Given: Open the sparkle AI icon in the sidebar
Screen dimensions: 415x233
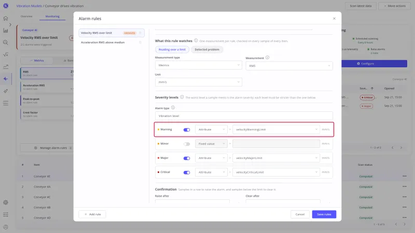Looking at the screenshot, I should (x=6, y=91).
